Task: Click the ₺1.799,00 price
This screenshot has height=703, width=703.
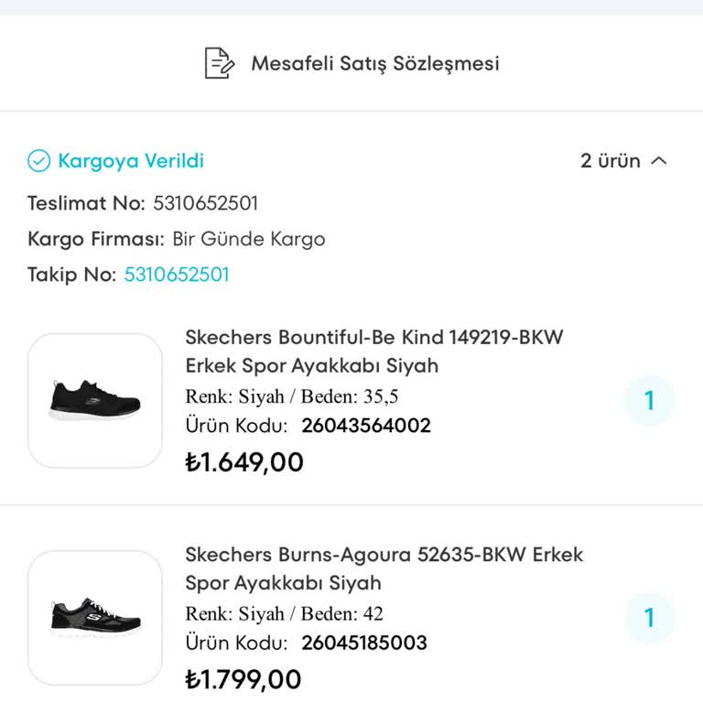Action: click(x=243, y=679)
